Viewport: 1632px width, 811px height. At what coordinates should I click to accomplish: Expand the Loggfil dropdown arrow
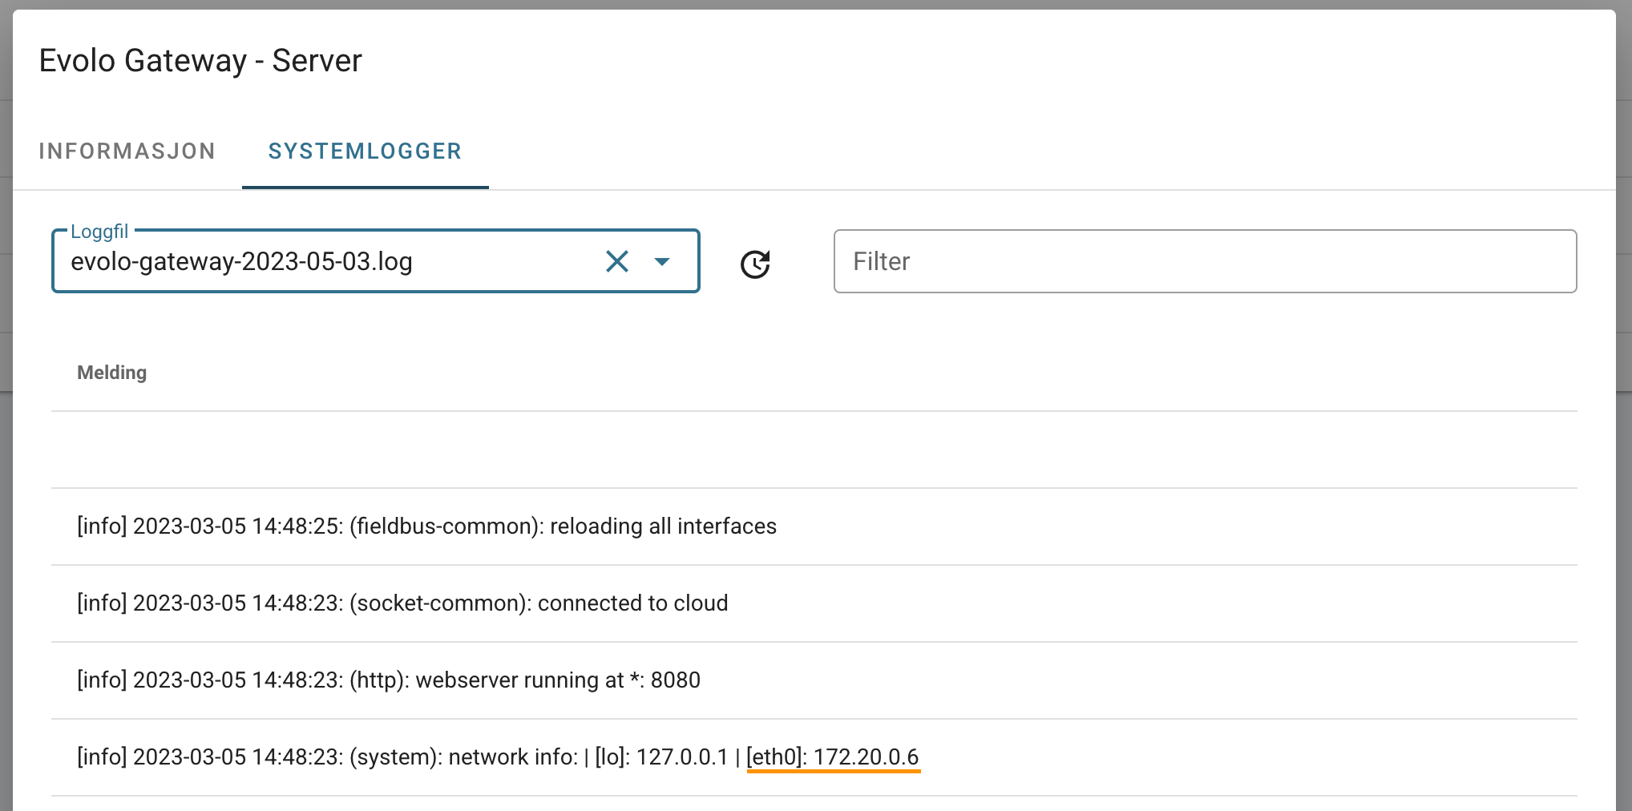tap(662, 261)
